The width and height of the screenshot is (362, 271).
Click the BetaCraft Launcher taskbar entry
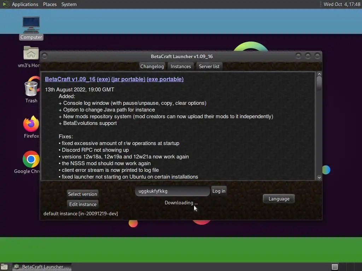[x=42, y=267]
